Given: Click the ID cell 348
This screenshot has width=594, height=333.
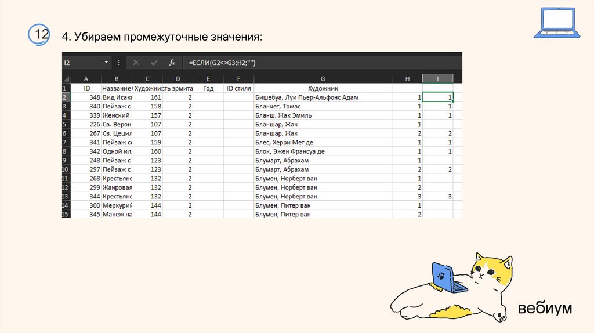Looking at the screenshot, I should (x=86, y=97).
